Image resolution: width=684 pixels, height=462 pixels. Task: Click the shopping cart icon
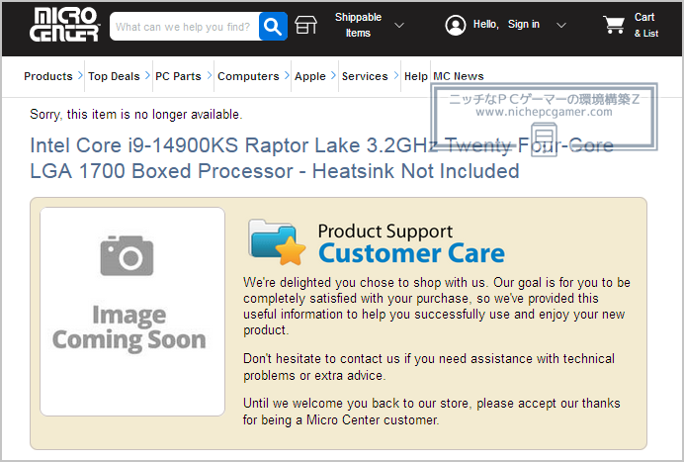click(614, 25)
